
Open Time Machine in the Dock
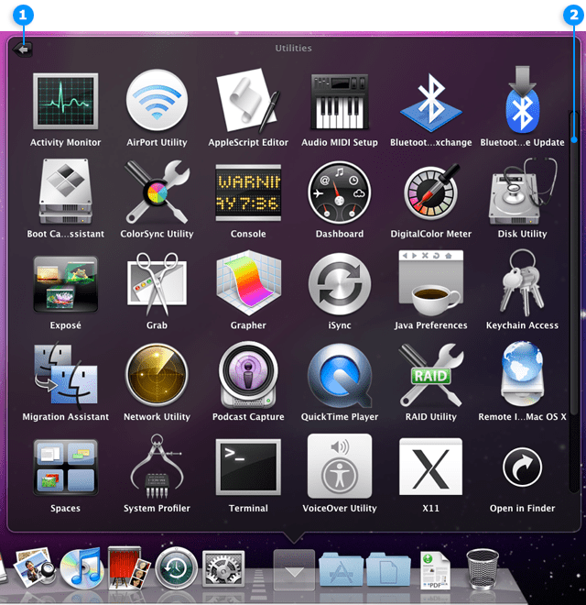click(x=176, y=568)
